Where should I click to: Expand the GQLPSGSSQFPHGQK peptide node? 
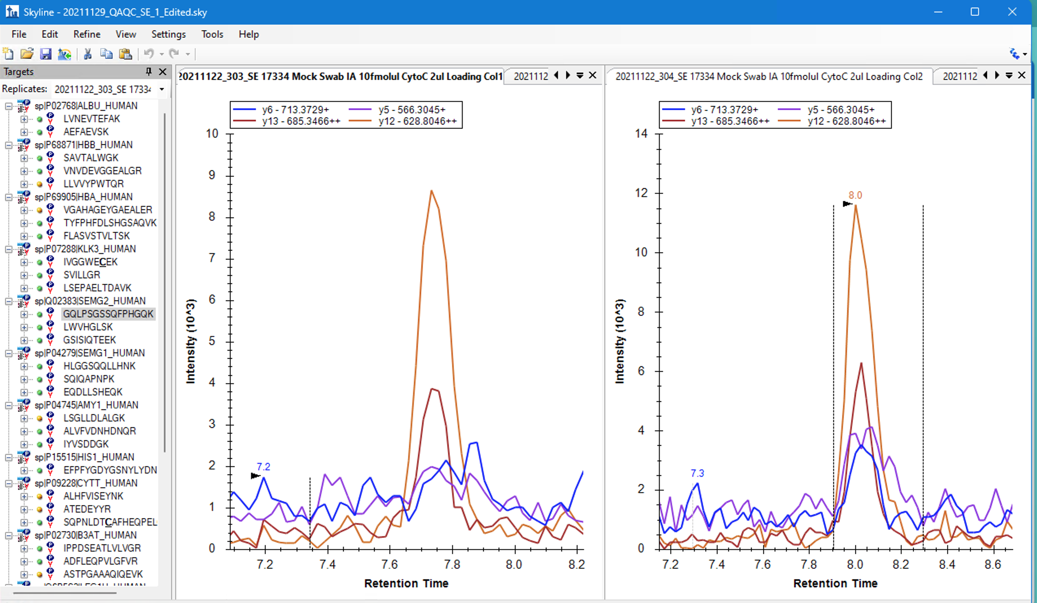coord(24,315)
